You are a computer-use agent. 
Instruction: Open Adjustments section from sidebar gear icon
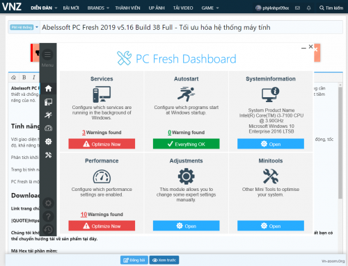coord(48,141)
